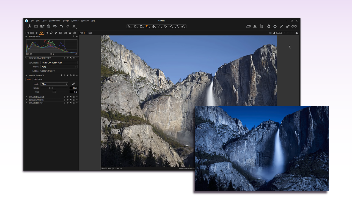The width and height of the screenshot is (352, 209).
Task: Expand the Color Editor panel
Action: [26, 103]
